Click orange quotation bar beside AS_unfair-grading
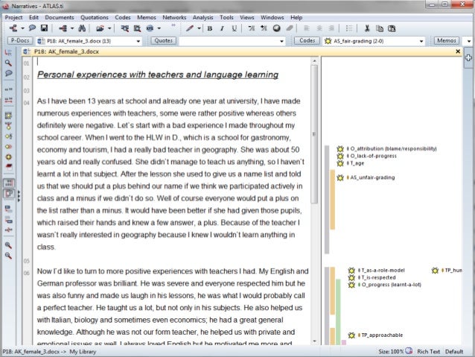Image resolution: width=475 pixels, height=357 pixels. pyautogui.click(x=332, y=200)
